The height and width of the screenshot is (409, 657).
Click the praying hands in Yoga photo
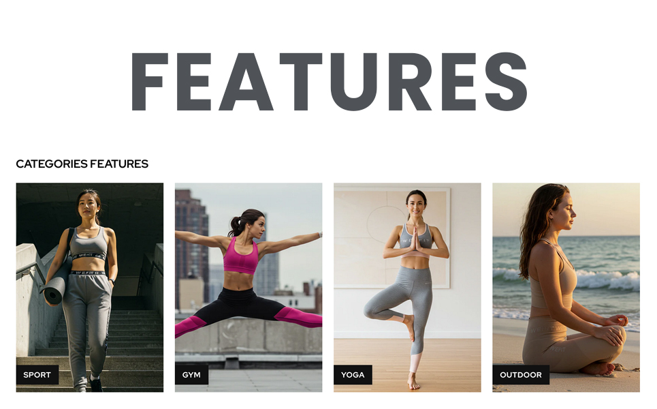(x=415, y=241)
